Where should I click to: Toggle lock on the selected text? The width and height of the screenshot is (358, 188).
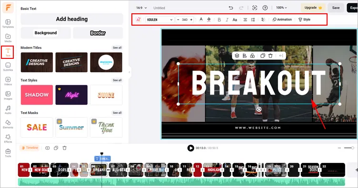click(x=252, y=56)
